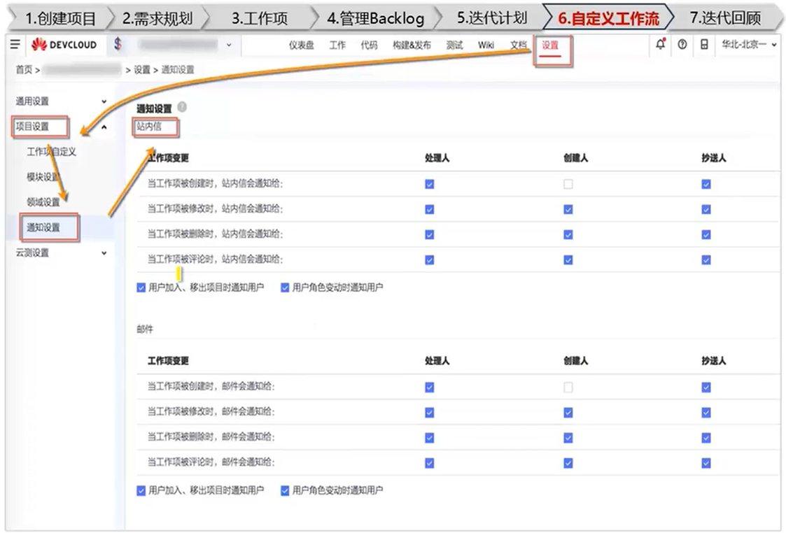This screenshot has height=533, width=786.
Task: Toggle 站内信 用户加入、移出项目时通知用户 checkbox
Action: click(141, 287)
